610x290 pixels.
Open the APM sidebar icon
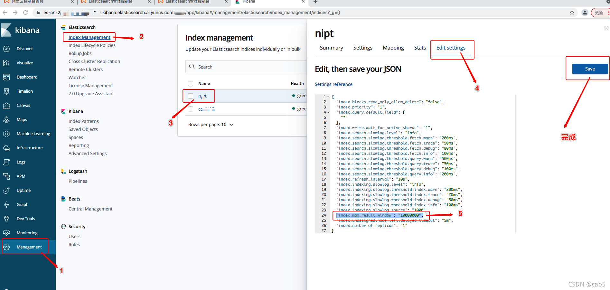point(6,176)
